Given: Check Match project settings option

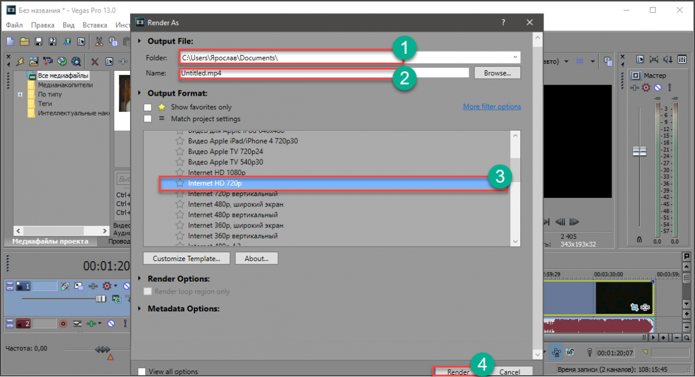Looking at the screenshot, I should pyautogui.click(x=147, y=119).
